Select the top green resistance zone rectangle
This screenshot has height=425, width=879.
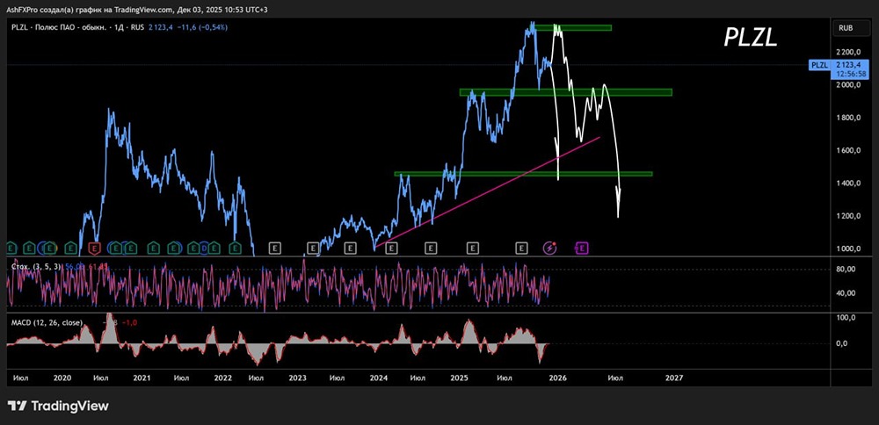572,27
